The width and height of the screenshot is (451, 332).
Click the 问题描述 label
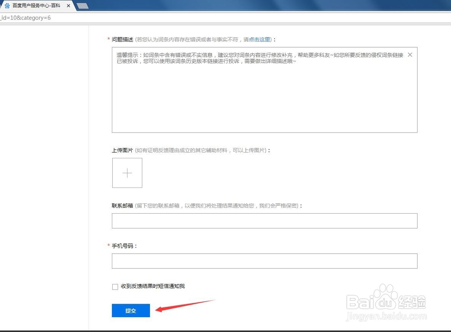[123, 40]
